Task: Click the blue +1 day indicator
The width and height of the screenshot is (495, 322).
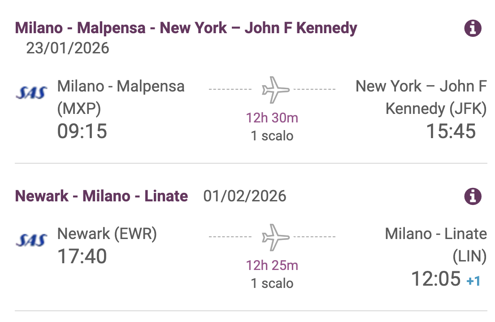Action: click(473, 281)
